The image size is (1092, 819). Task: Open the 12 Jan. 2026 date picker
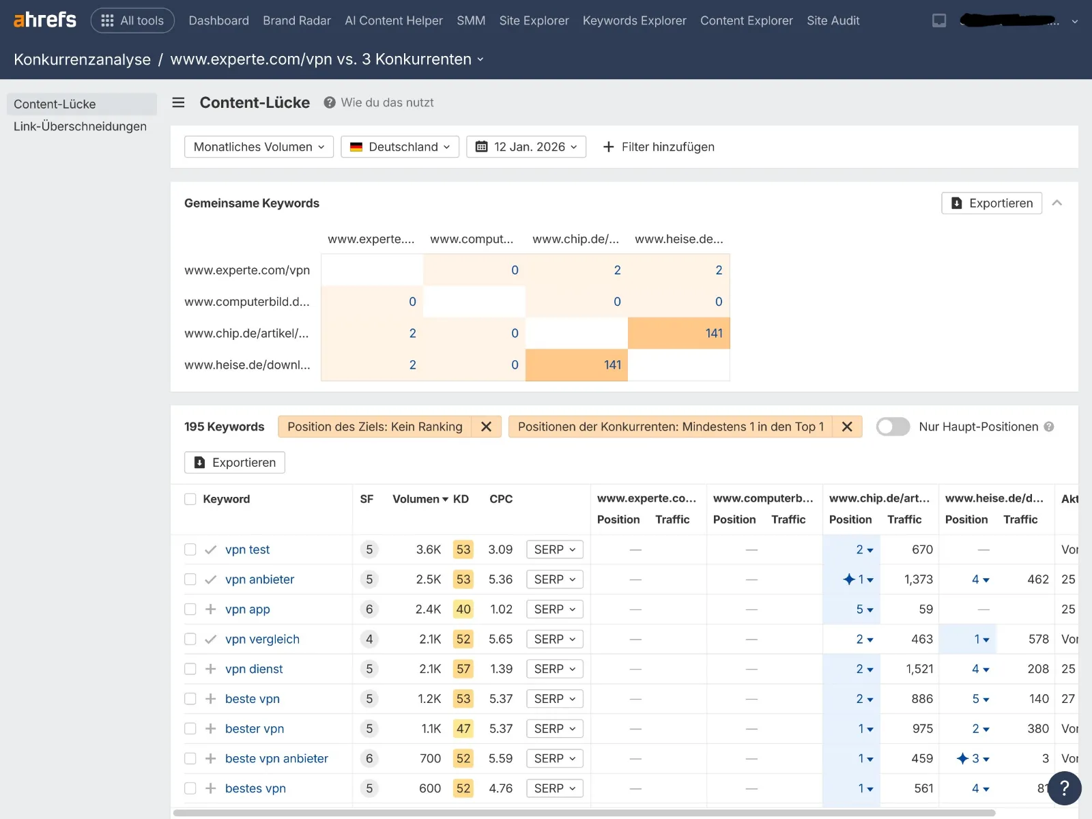[526, 147]
